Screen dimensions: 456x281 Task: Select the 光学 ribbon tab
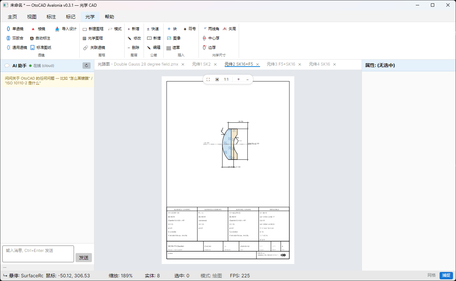[90, 17]
